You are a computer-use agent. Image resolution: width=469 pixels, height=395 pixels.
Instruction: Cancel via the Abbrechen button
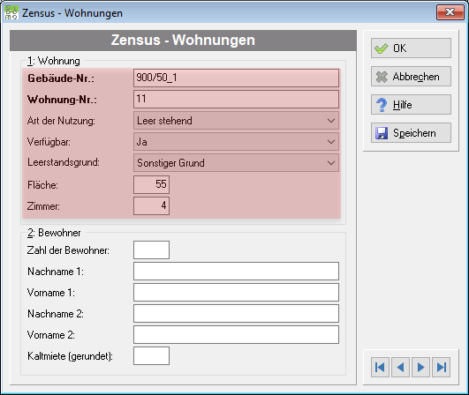[x=411, y=77]
